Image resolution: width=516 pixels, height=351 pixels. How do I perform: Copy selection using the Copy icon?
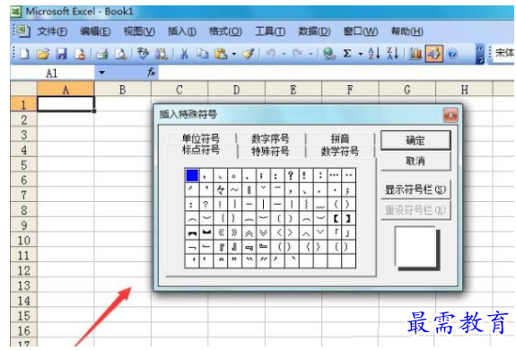point(203,54)
